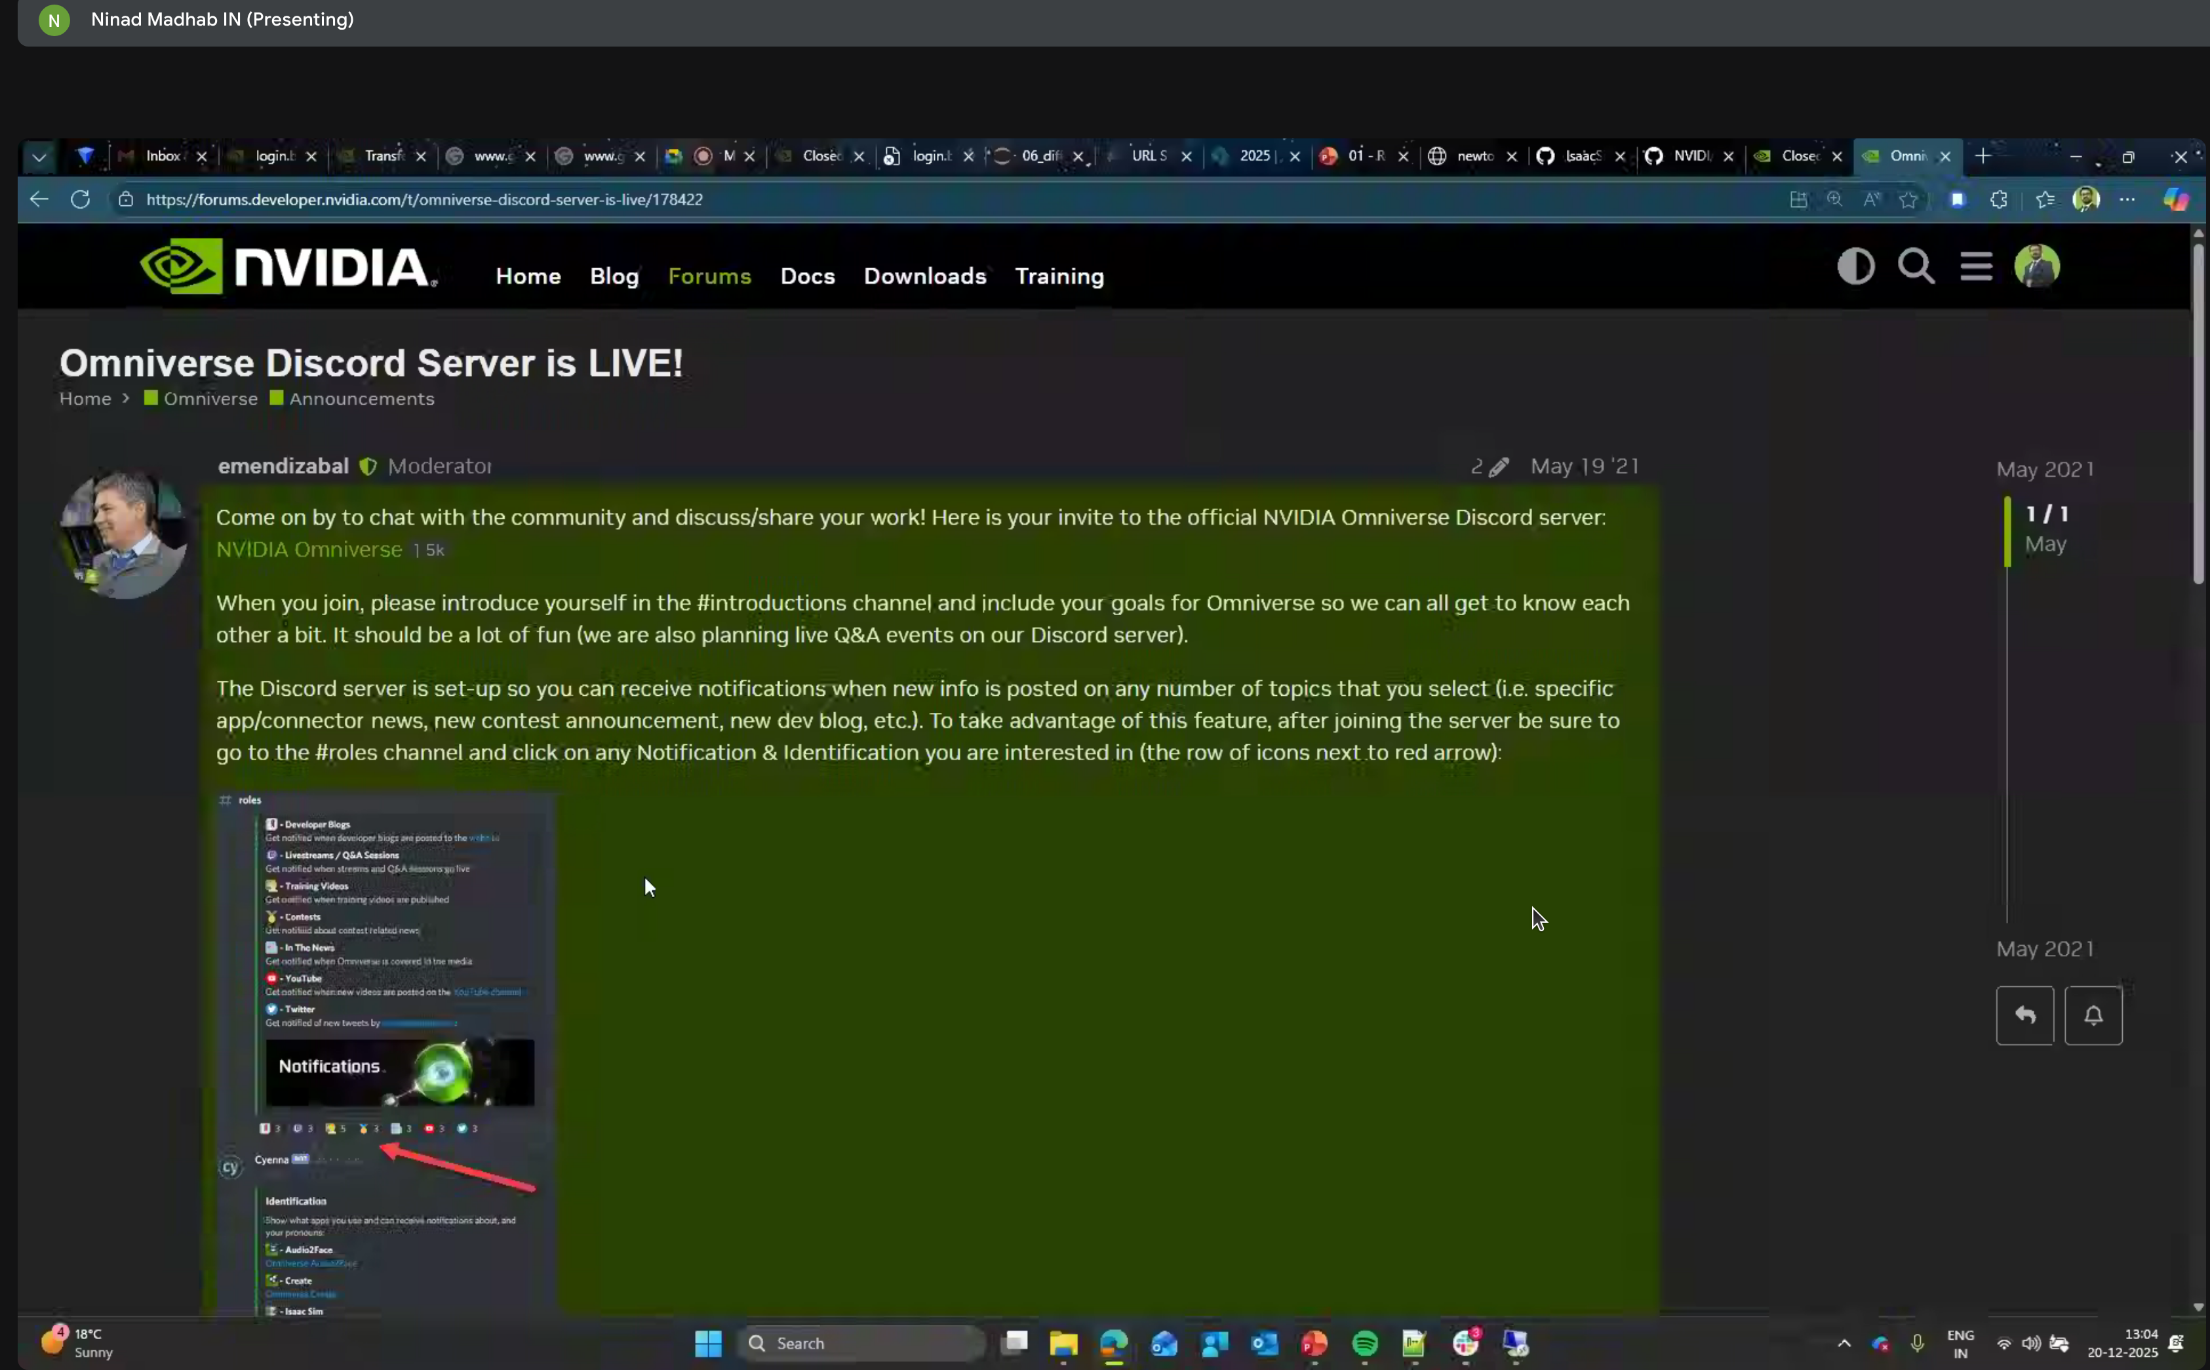Open the hamburger menu in the NVIDIA header
This screenshot has height=1370, width=2210.
[x=1975, y=266]
